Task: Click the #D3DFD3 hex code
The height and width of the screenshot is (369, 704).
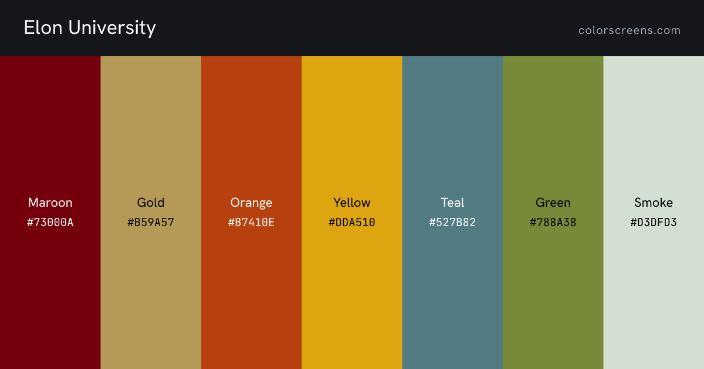Action: tap(654, 223)
